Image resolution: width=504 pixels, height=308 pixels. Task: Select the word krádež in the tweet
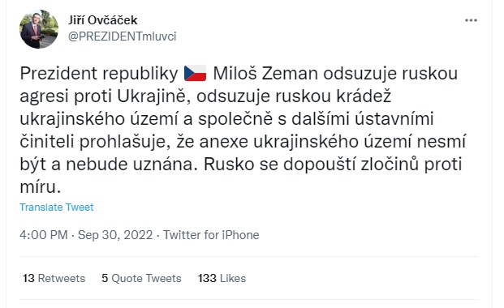pyautogui.click(x=364, y=96)
